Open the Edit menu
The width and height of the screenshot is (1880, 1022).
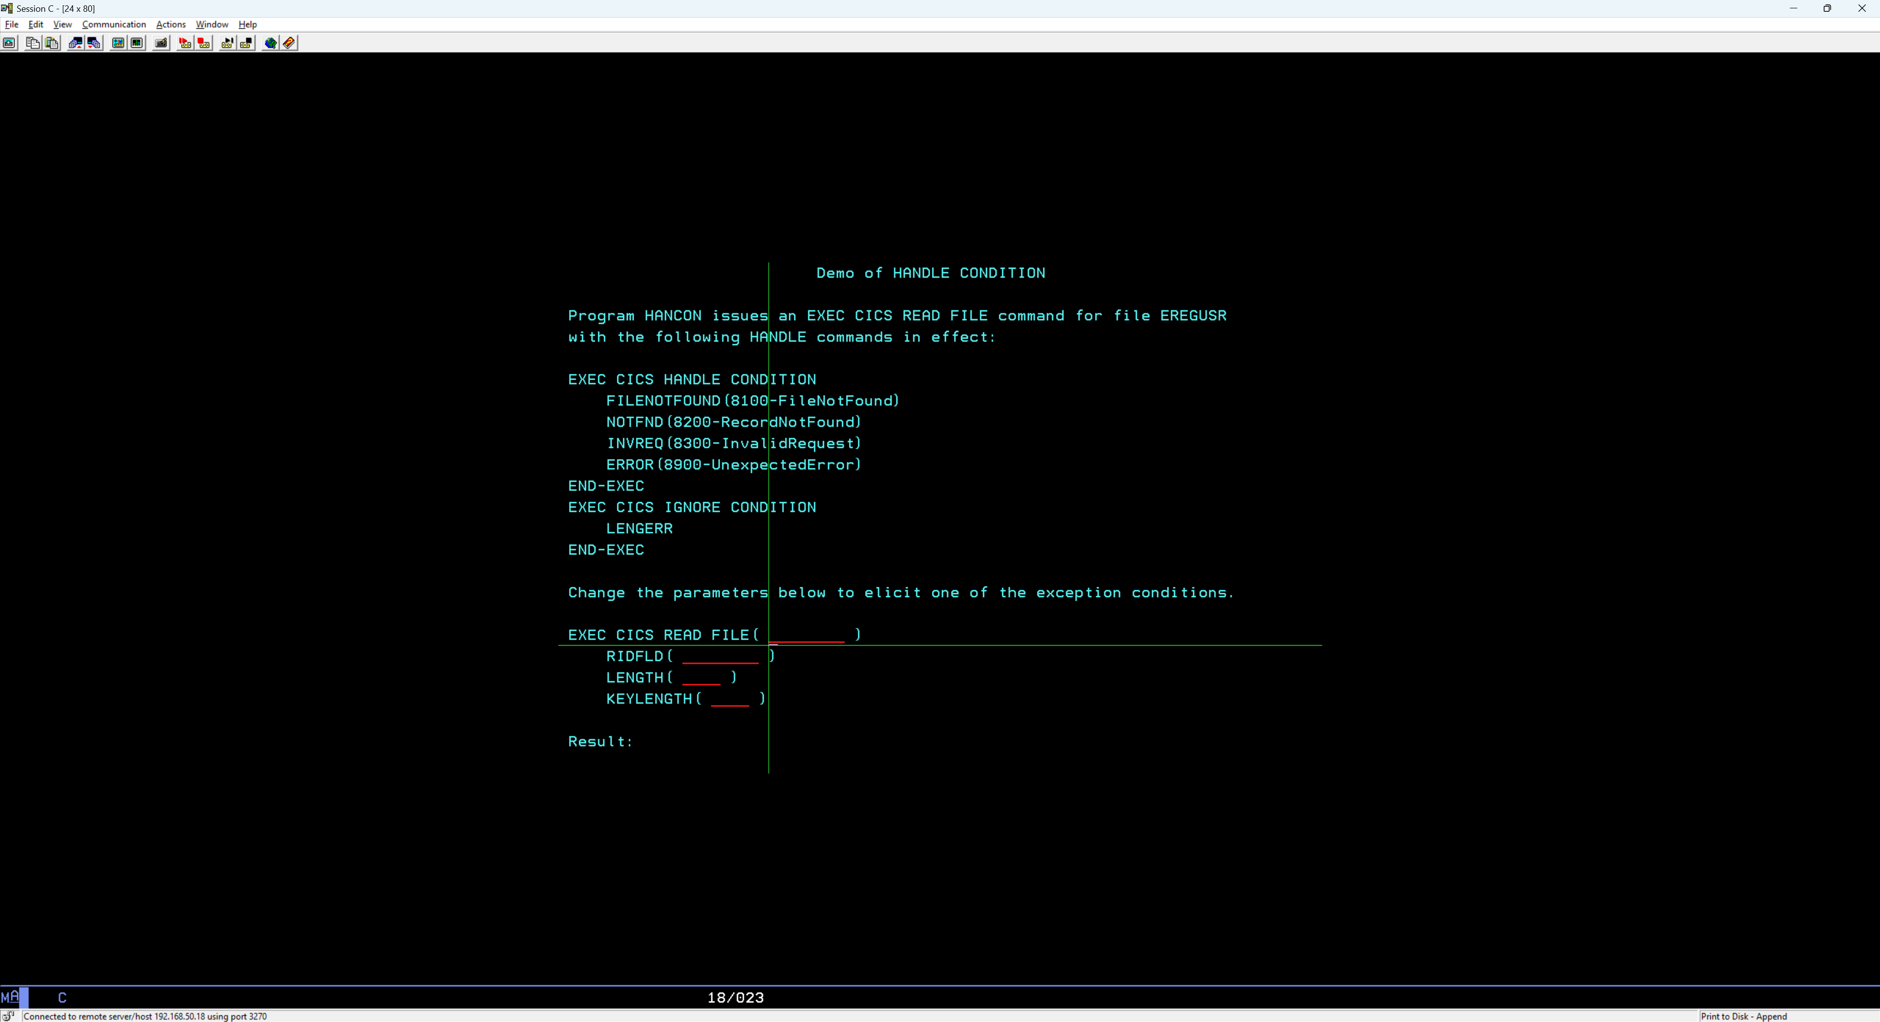tap(36, 24)
